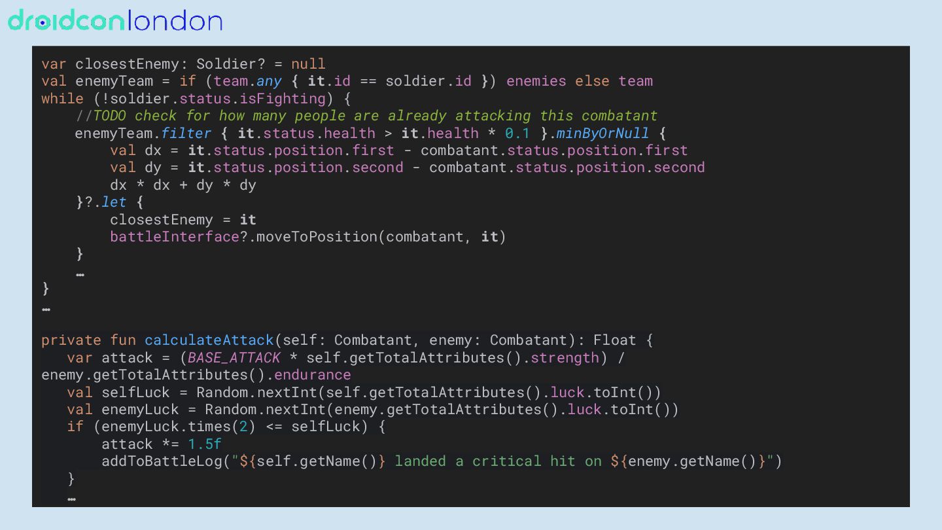The height and width of the screenshot is (530, 942).
Task: Click the "private fun calculateAttack" declaration line
Action: point(347,340)
